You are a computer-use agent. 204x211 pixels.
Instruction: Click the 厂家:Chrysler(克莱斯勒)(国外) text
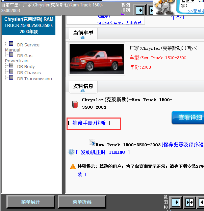[163, 48]
